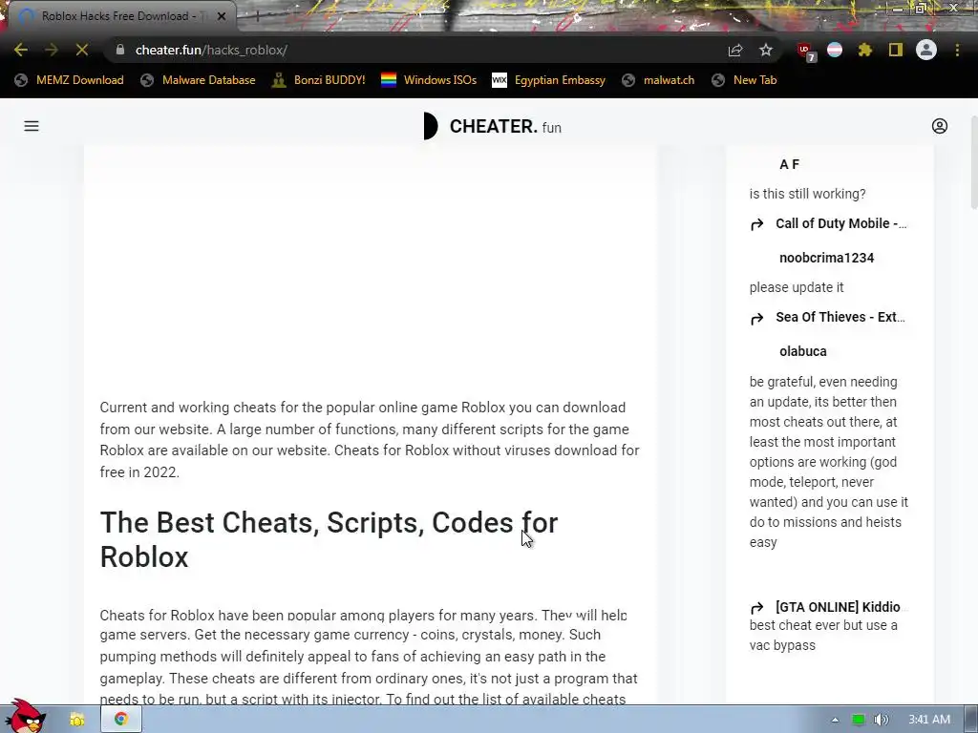Click the comment text 'is this still working?'
This screenshot has height=733, width=978.
click(x=808, y=194)
